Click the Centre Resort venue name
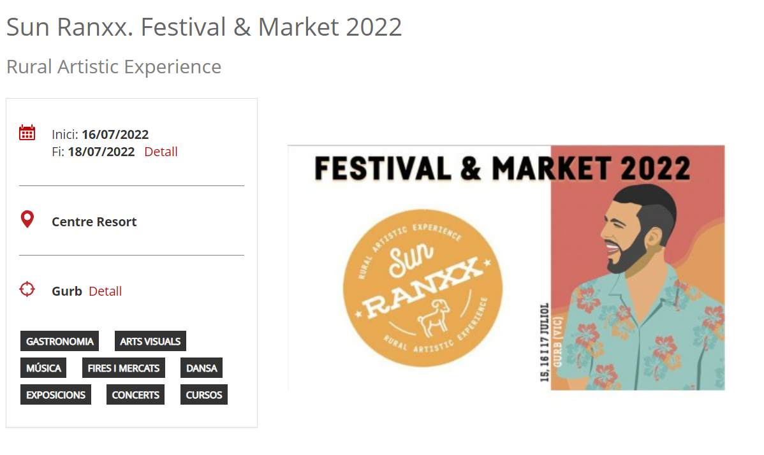The image size is (764, 455). click(94, 222)
